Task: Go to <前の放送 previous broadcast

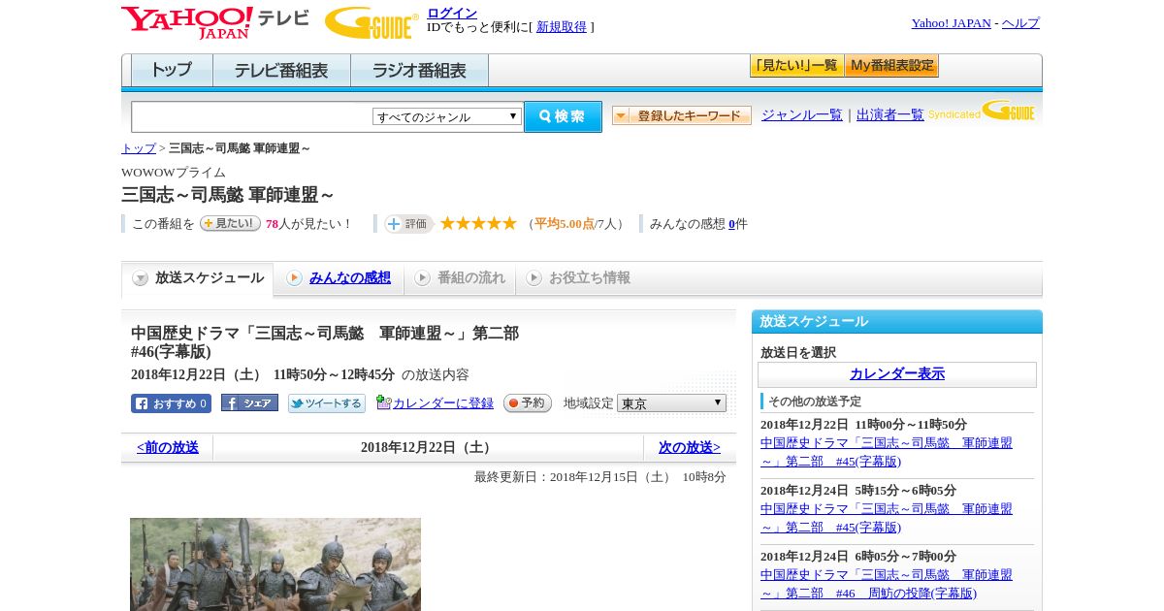Action: click(168, 448)
